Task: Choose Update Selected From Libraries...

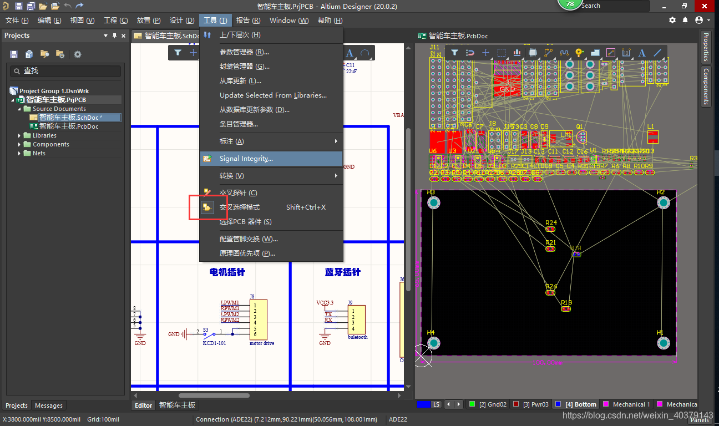Action: coord(272,95)
